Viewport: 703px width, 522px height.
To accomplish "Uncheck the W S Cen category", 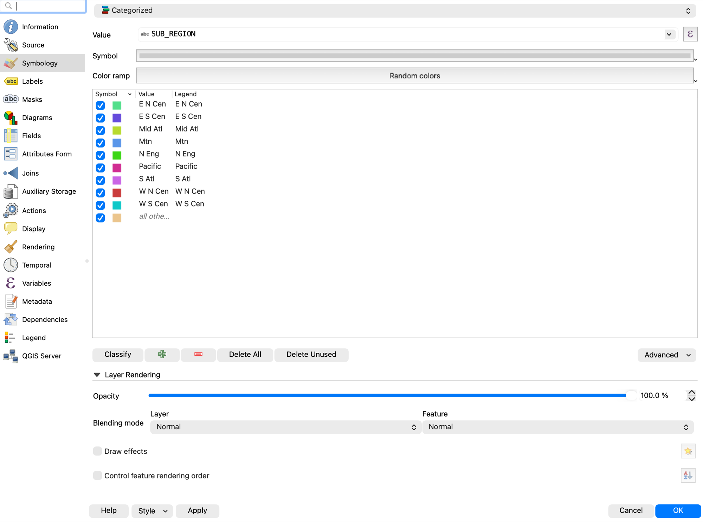I will (100, 205).
